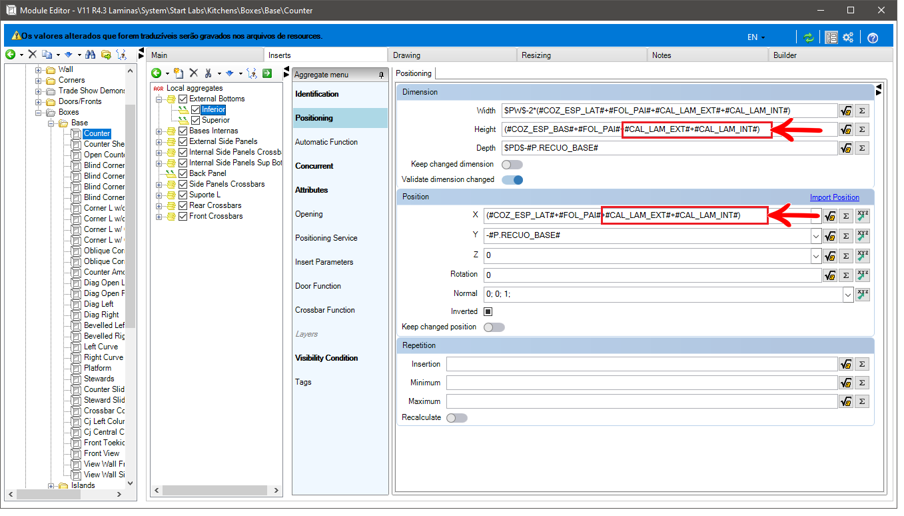
Task: Click settings gears icon in top bar
Action: tap(848, 37)
